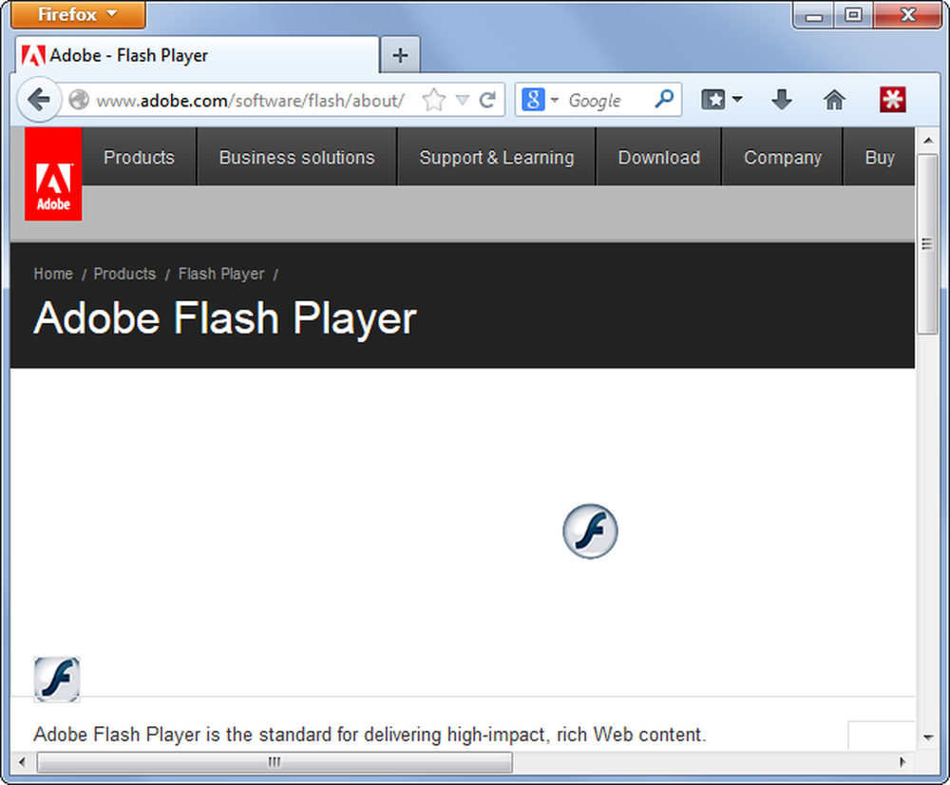The width and height of the screenshot is (950, 785).
Task: Follow the Flash Player breadcrumb link
Action: click(x=221, y=274)
